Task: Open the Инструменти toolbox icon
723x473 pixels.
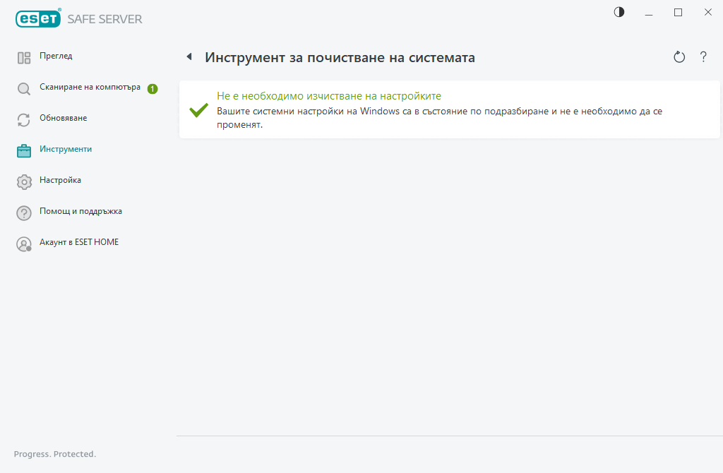Action: [23, 150]
